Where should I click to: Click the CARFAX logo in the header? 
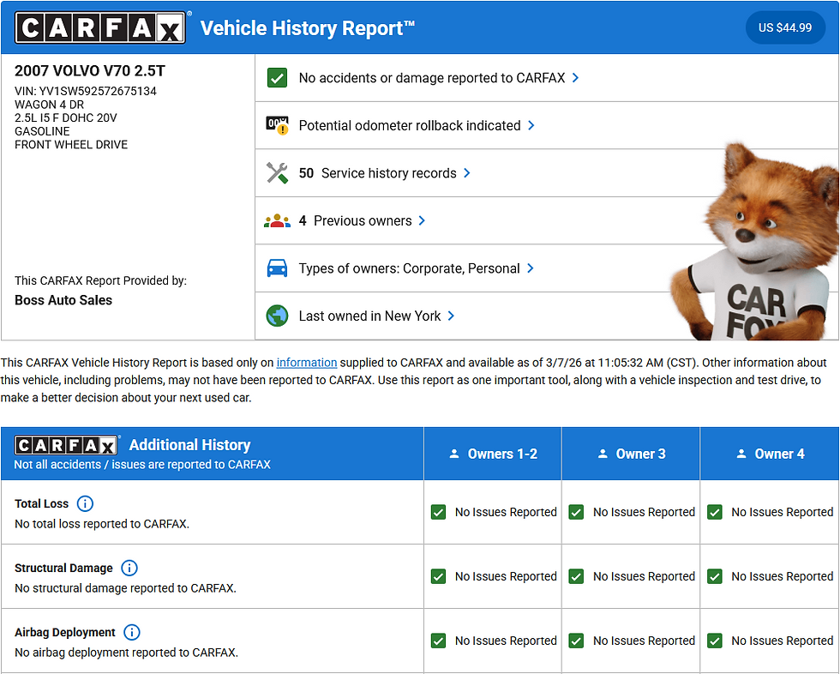(x=100, y=27)
